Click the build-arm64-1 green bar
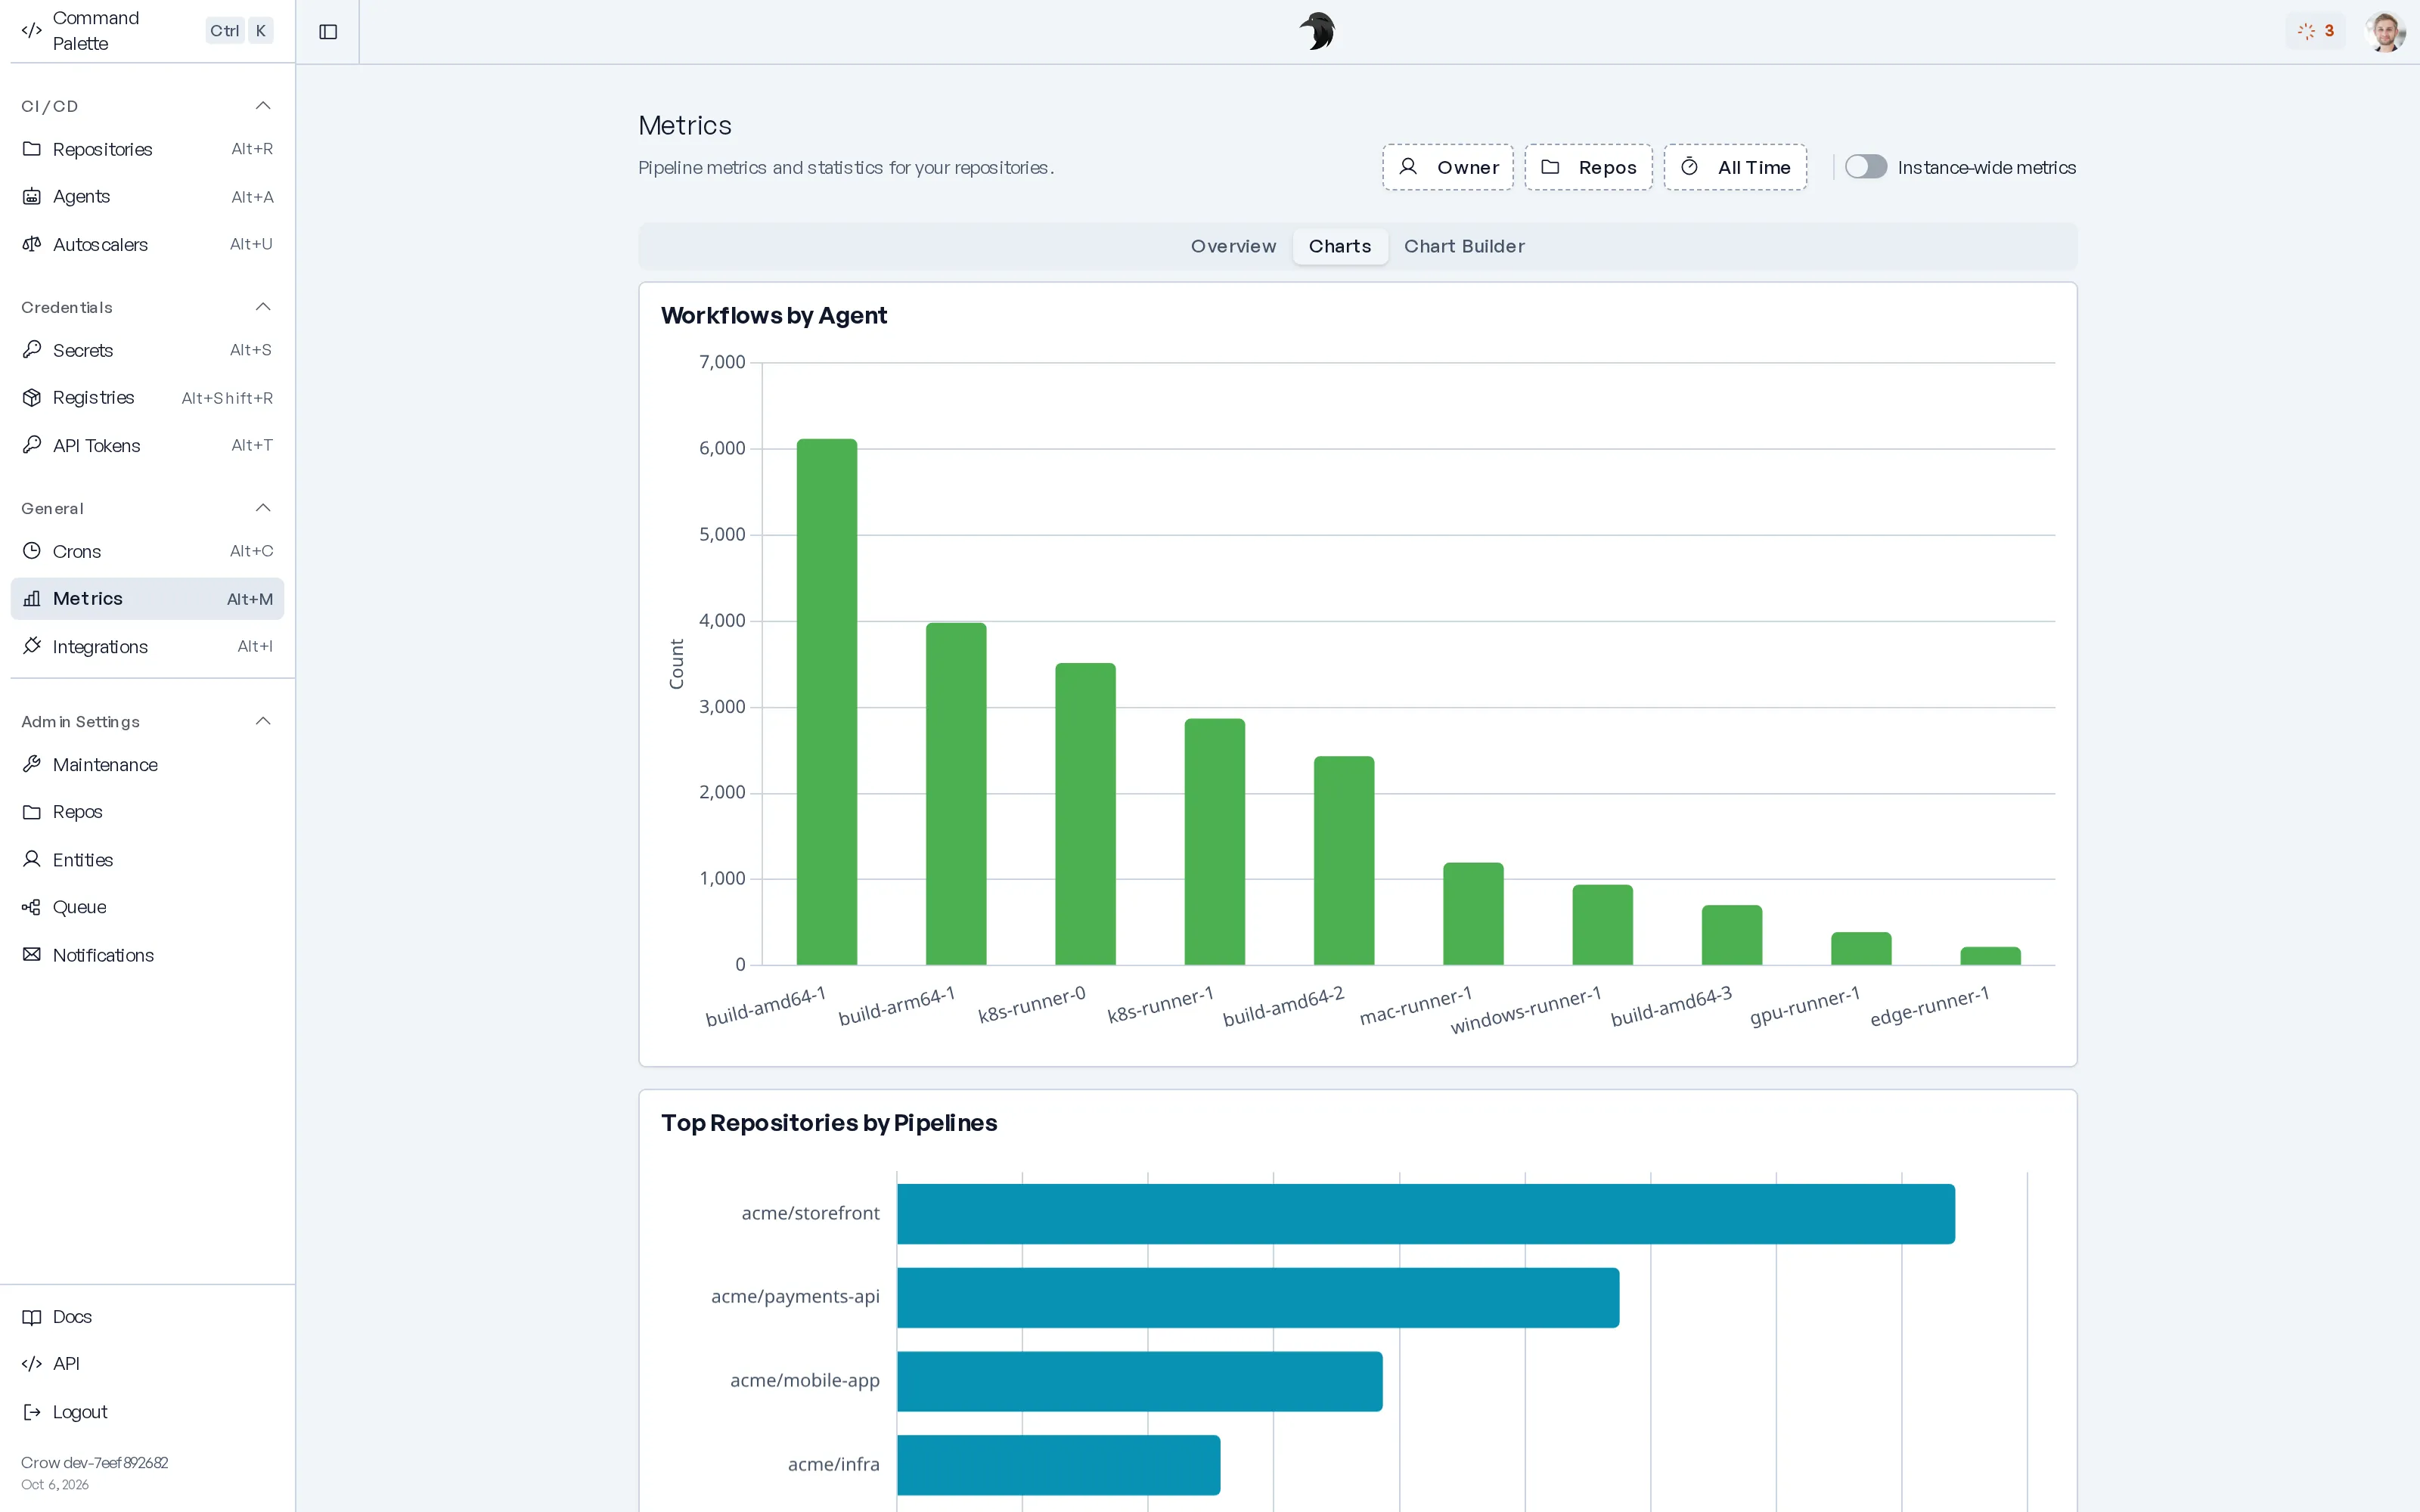This screenshot has width=2420, height=1512. (956, 794)
